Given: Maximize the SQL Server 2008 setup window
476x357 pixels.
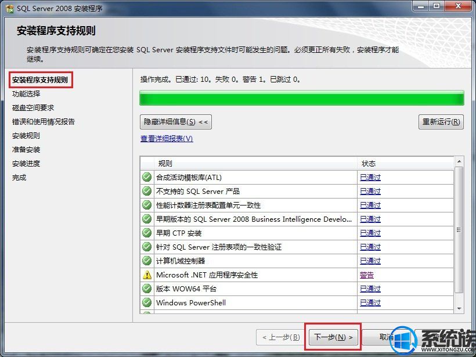Looking at the screenshot, I should tap(437, 6).
